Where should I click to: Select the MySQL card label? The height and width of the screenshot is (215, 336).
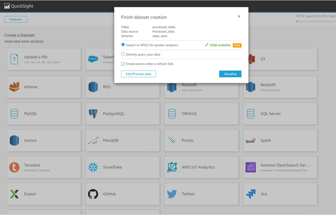pyautogui.click(x=31, y=114)
